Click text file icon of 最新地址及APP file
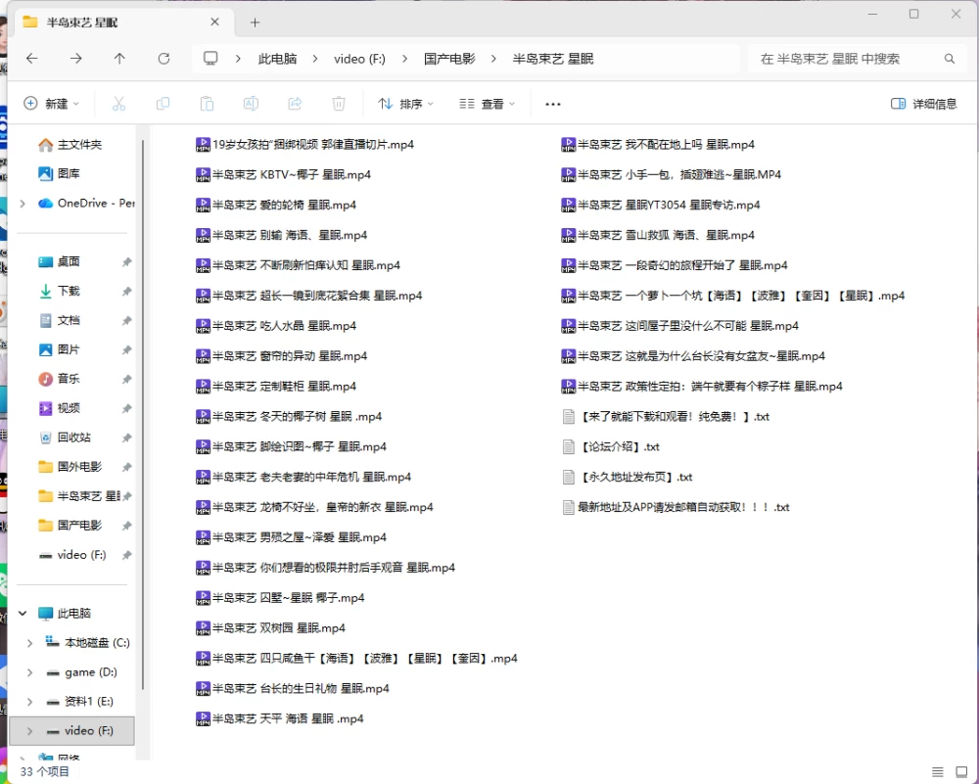The width and height of the screenshot is (979, 784). coord(568,507)
